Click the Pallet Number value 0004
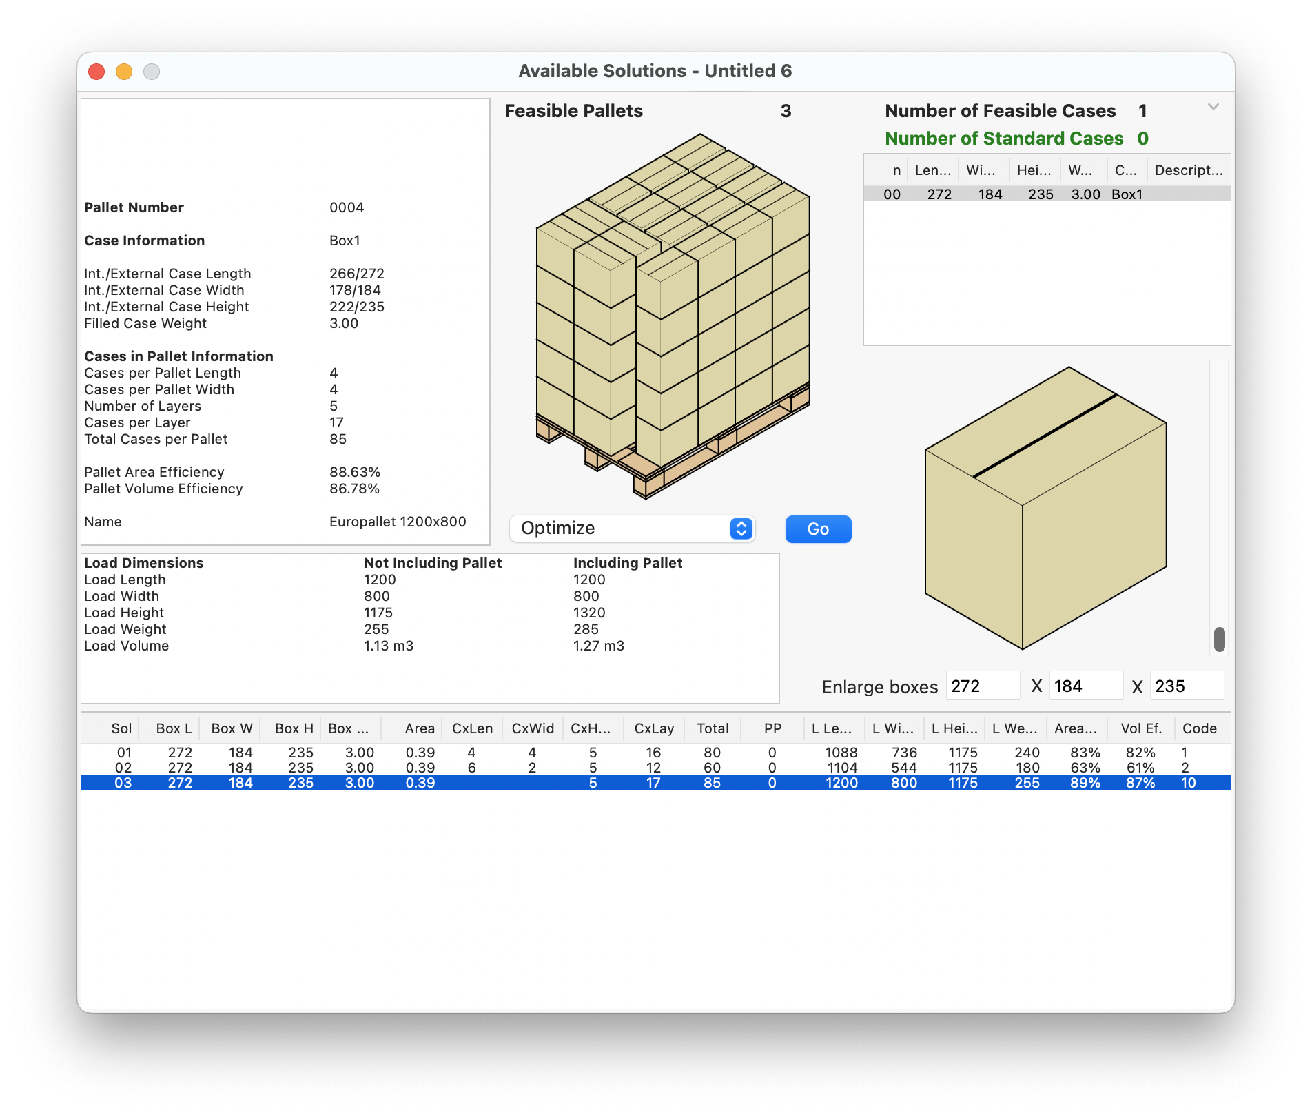1312x1115 pixels. click(x=347, y=207)
